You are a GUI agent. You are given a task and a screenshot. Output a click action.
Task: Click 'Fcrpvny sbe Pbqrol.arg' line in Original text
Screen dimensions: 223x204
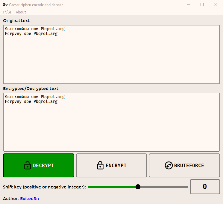[x=31, y=34]
